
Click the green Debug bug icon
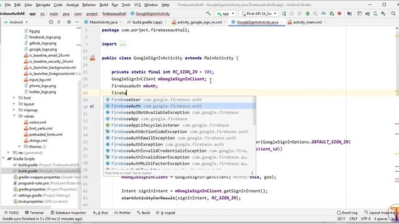pos(307,14)
